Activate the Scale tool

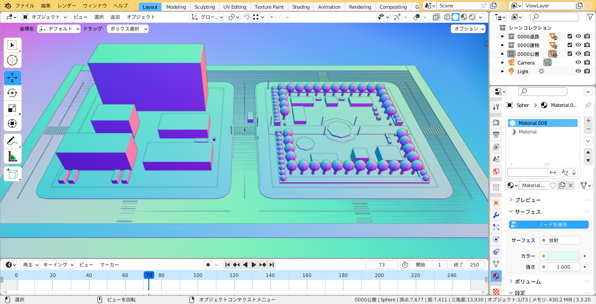12,108
